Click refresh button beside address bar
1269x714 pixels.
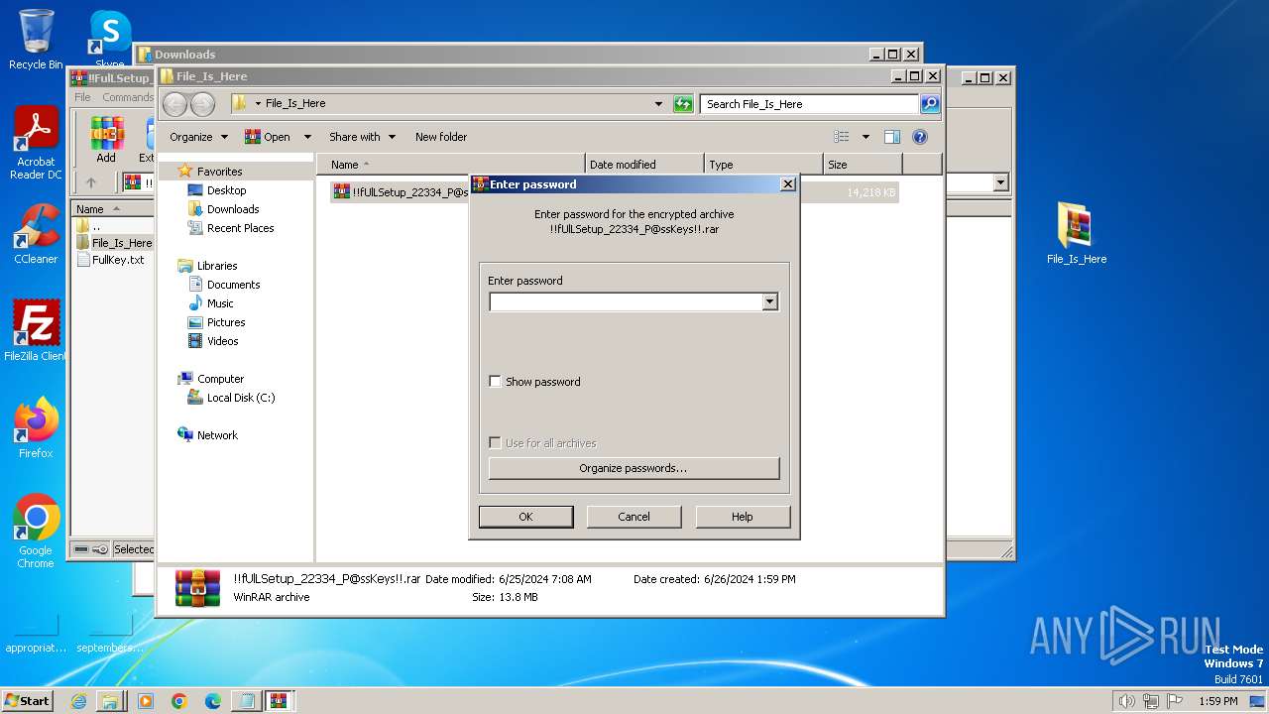683,104
